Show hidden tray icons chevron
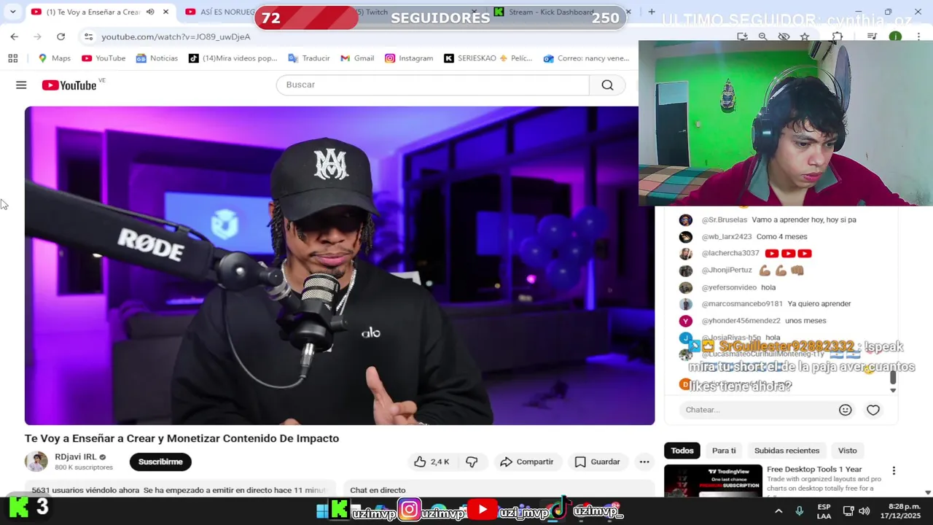 778,511
